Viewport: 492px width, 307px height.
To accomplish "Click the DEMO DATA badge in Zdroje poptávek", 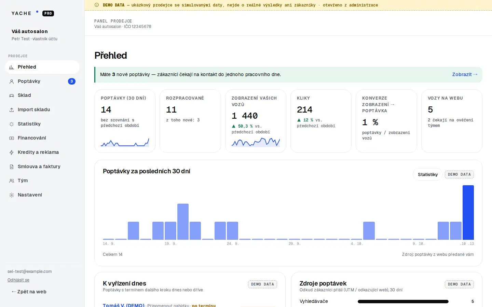I will (x=459, y=284).
